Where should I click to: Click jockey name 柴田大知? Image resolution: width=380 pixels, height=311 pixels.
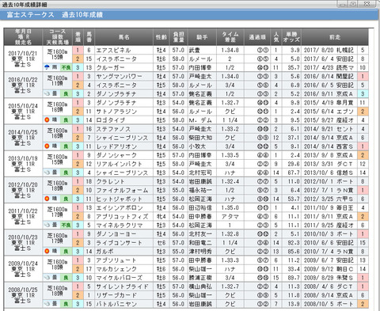200,138
